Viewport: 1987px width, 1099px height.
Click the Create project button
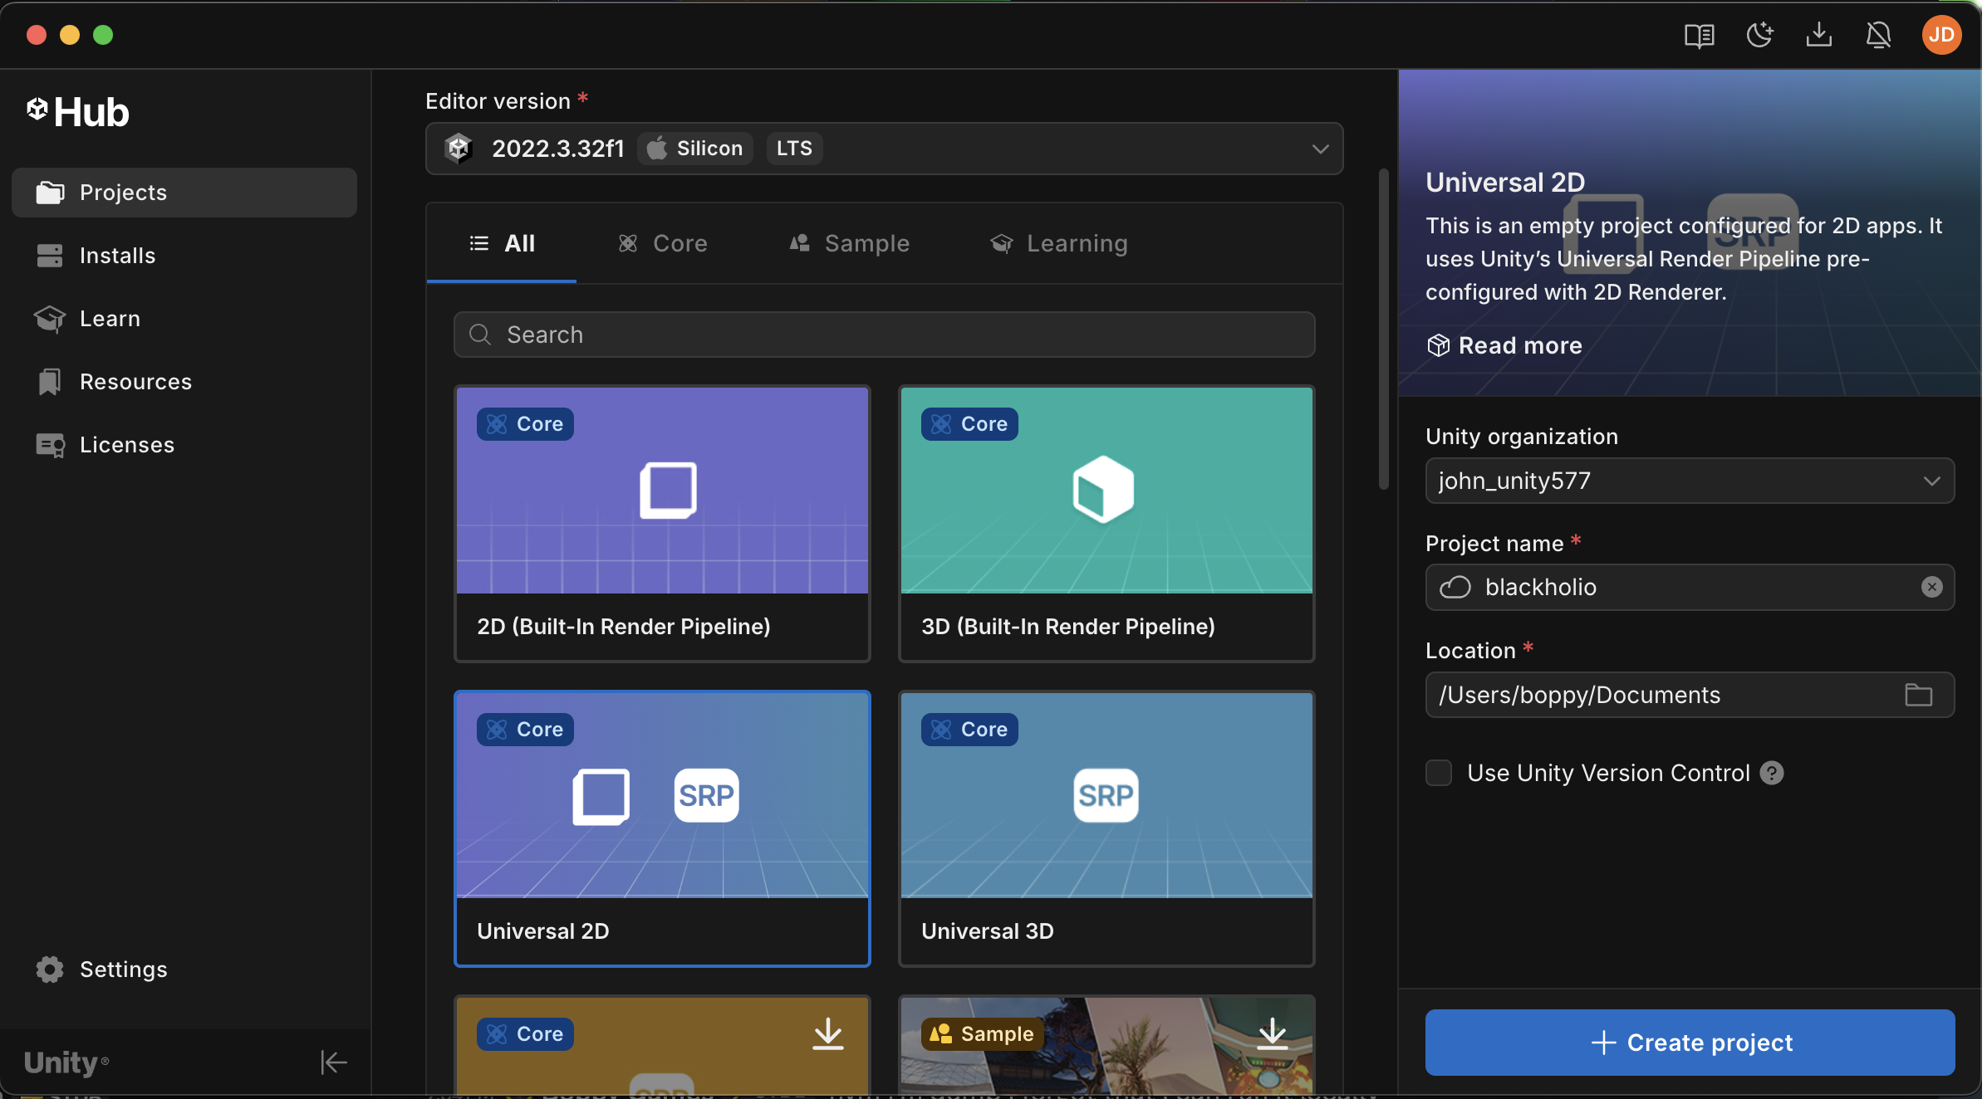(x=1689, y=1042)
